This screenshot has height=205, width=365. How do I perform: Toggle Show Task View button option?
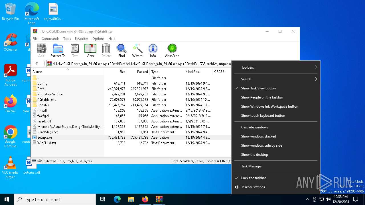(x=276, y=88)
